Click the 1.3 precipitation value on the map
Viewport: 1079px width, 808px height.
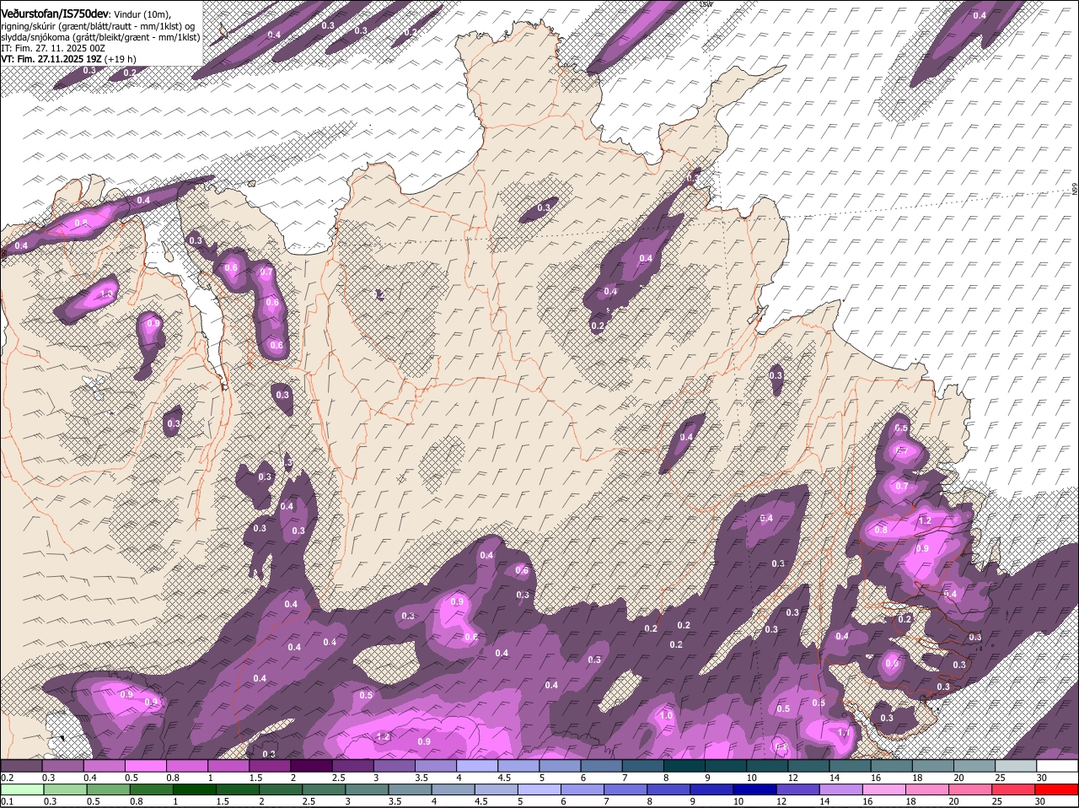click(106, 294)
